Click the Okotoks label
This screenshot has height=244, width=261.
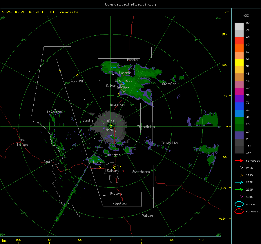point(116,194)
